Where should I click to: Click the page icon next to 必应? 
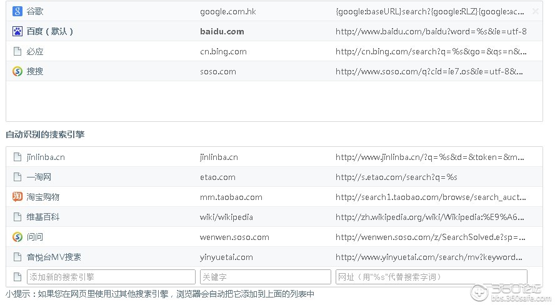(x=17, y=51)
